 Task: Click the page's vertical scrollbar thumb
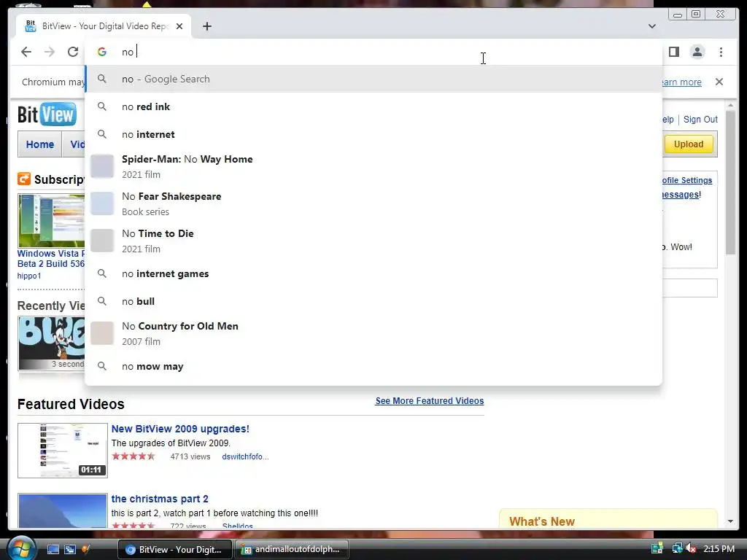tap(730, 183)
